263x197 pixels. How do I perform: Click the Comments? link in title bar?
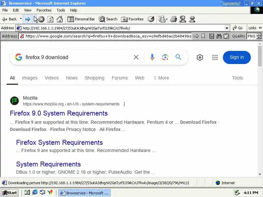(x=231, y=3)
